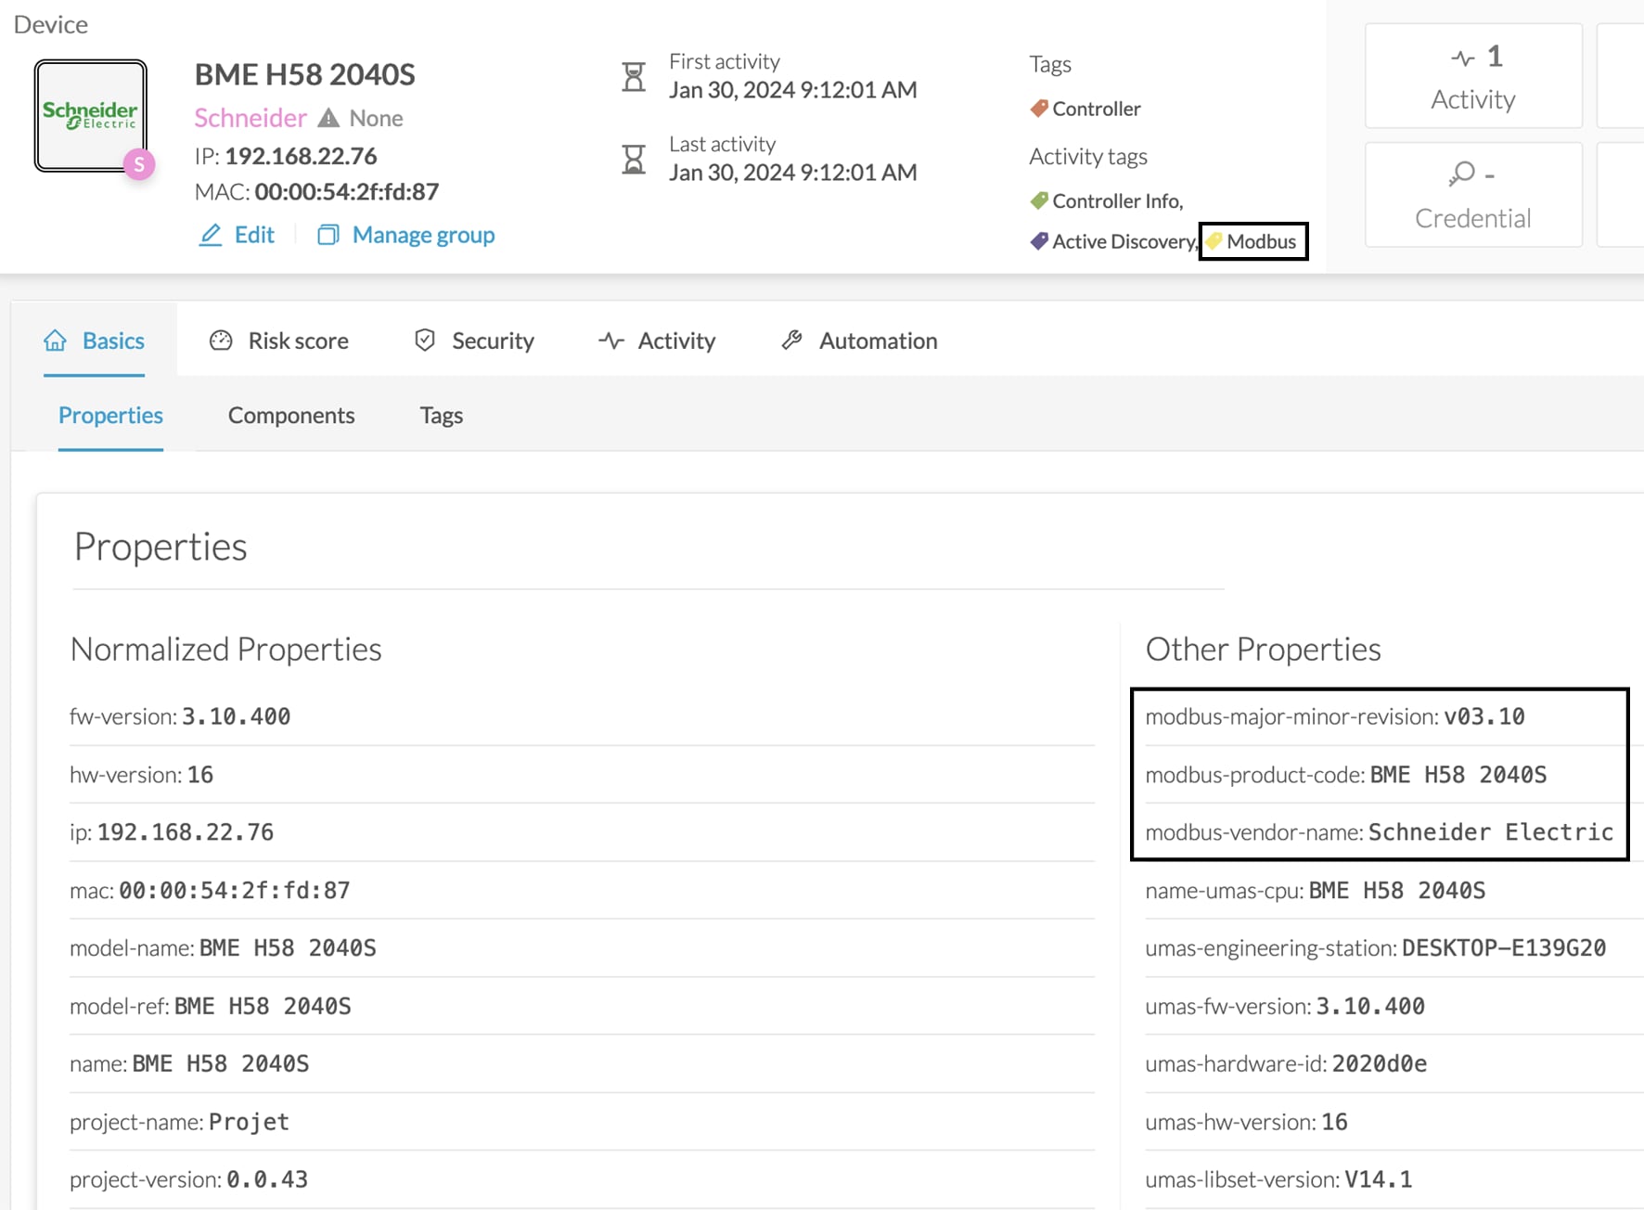Viewport: 1644px width, 1210px height.
Task: Click the green Controller Info tag icon
Action: tap(1039, 200)
